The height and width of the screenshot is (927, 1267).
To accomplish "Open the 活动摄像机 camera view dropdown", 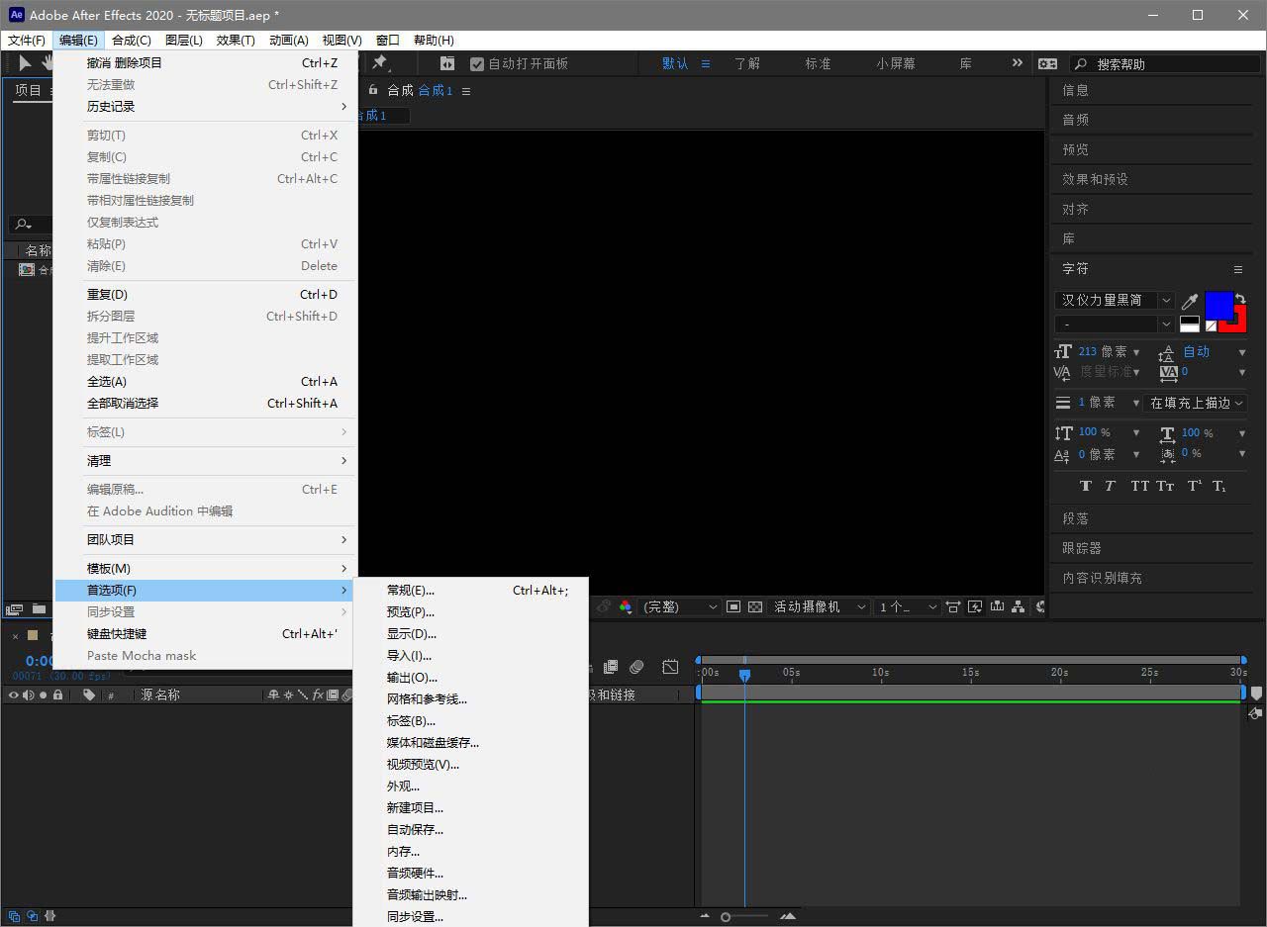I will [x=820, y=606].
